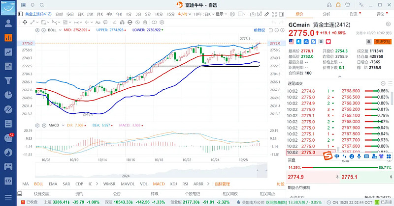
Task: Open 指标管理 indicator management link
Action: 222,184
